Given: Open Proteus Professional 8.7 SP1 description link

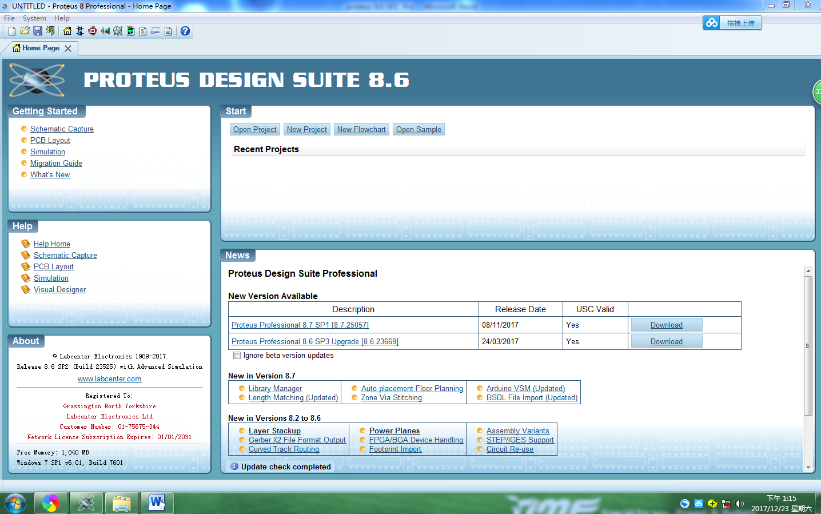Looking at the screenshot, I should click(x=300, y=325).
